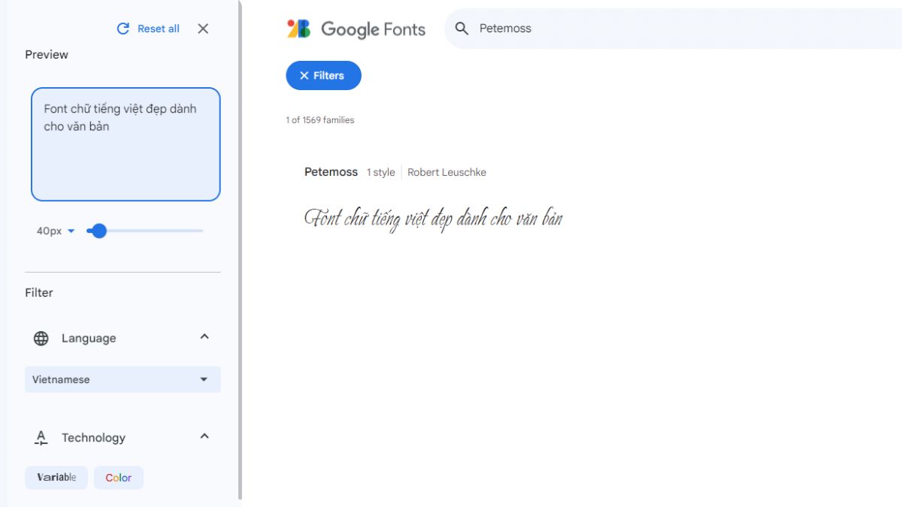Click the refresh icon beside Reset all
This screenshot has width=902, height=507.
pos(121,29)
